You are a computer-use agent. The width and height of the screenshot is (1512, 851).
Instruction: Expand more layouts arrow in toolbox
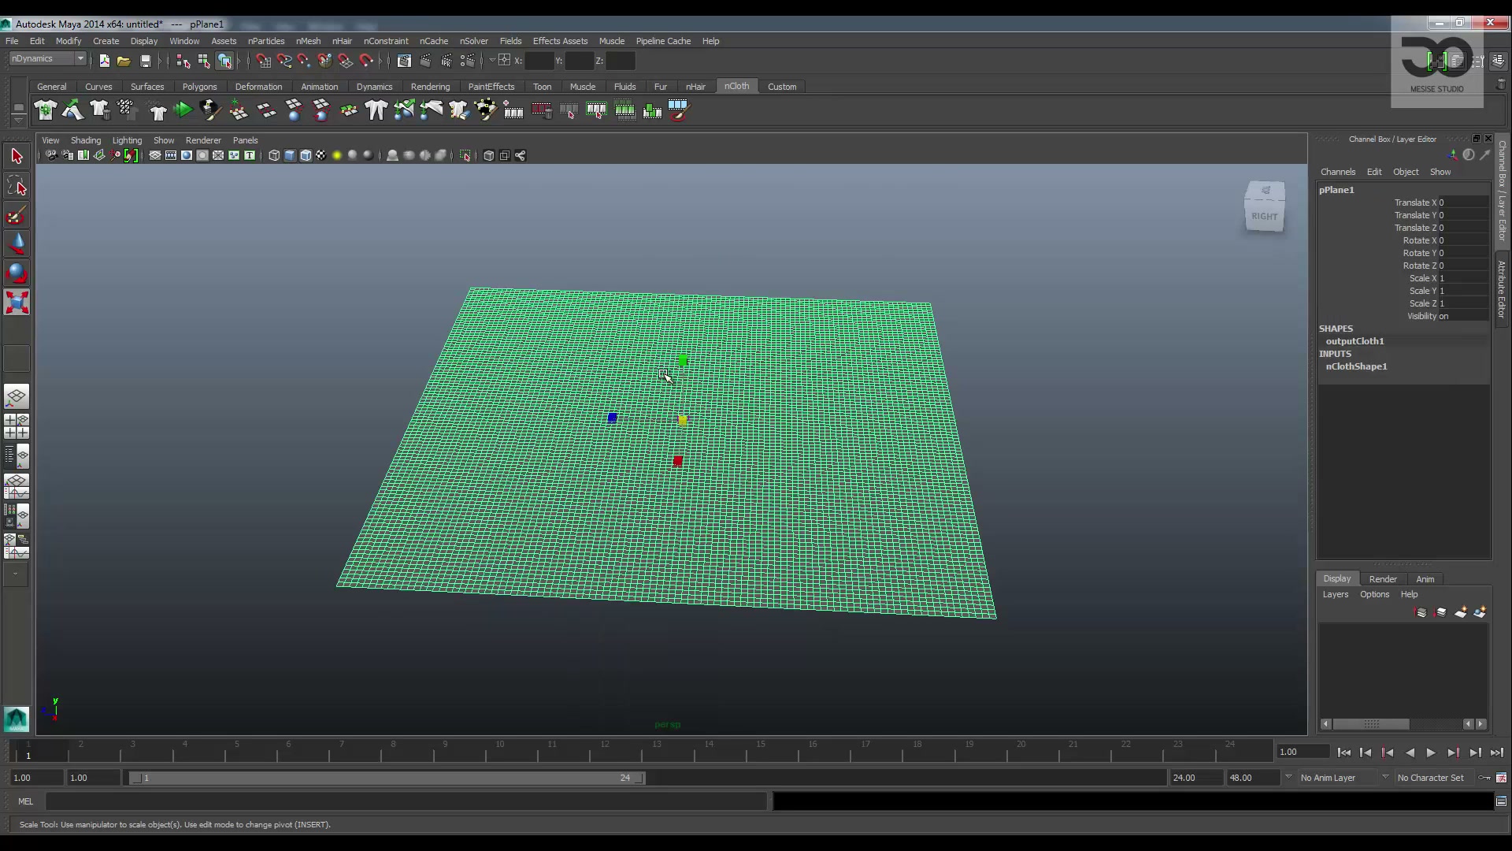(x=16, y=574)
